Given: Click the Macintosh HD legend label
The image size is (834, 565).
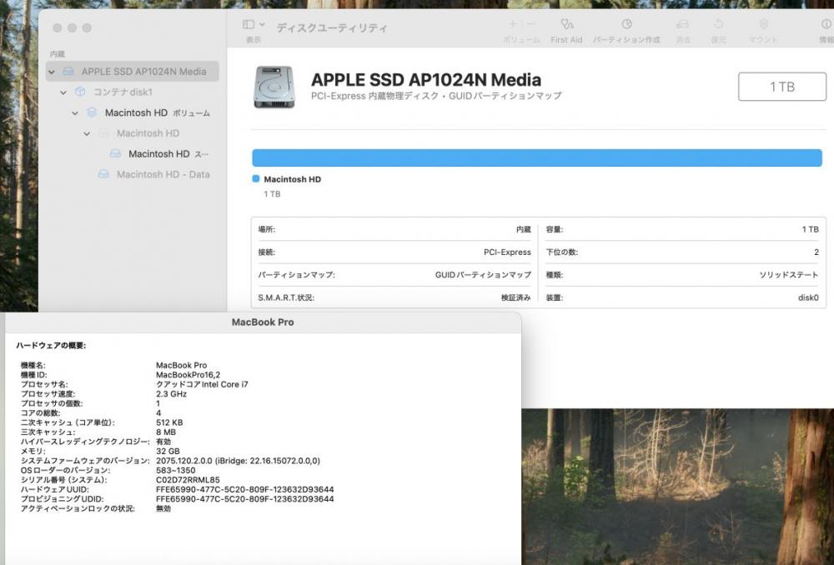Looking at the screenshot, I should pos(293,179).
